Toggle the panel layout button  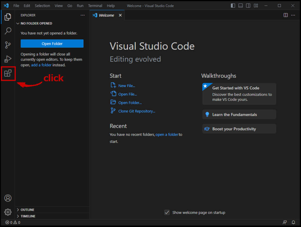[x=241, y=6]
